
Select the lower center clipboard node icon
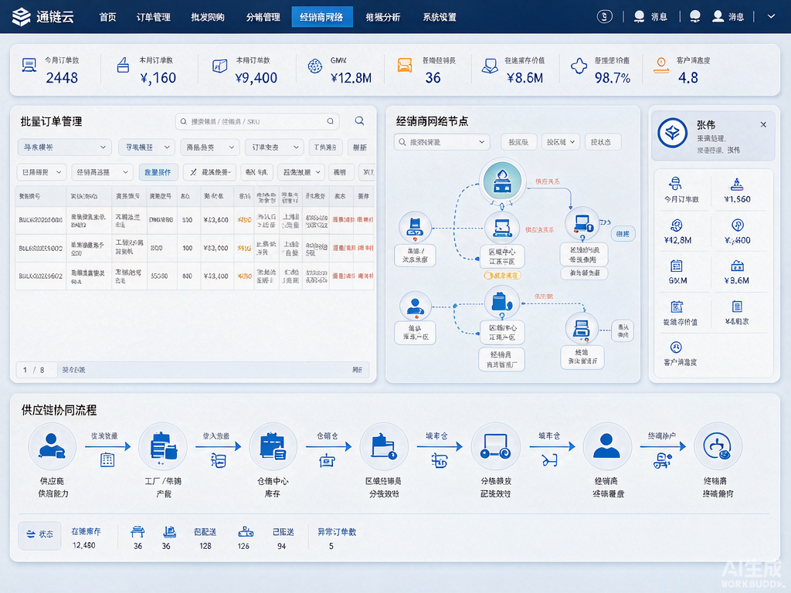[x=501, y=302]
